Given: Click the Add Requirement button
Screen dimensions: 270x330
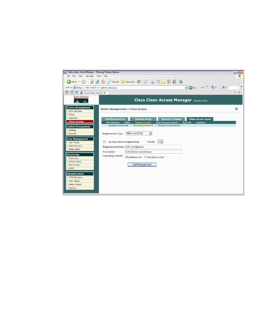Looking at the screenshot, I should click(x=142, y=165).
